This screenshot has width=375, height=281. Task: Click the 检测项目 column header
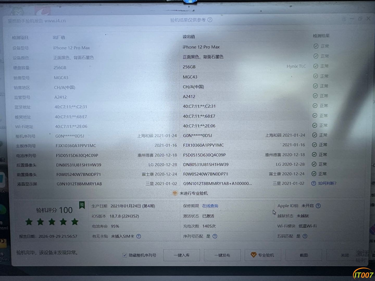[x=20, y=38]
